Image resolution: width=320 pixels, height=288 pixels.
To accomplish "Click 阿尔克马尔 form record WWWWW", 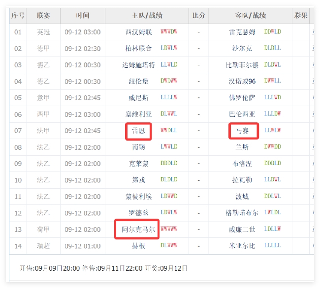I will 169,229.
